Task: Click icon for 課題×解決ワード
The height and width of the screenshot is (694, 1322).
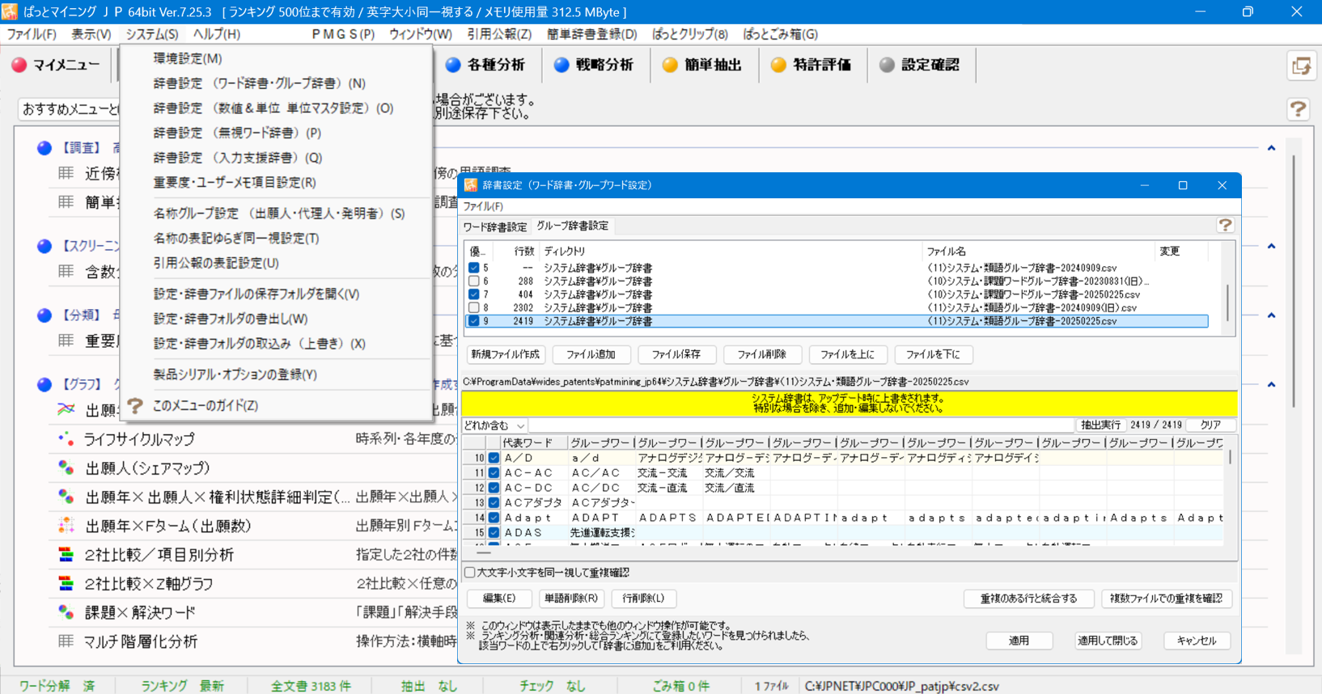Action: pyautogui.click(x=66, y=612)
